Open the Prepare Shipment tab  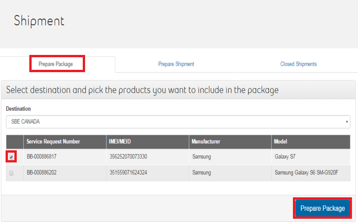point(176,64)
